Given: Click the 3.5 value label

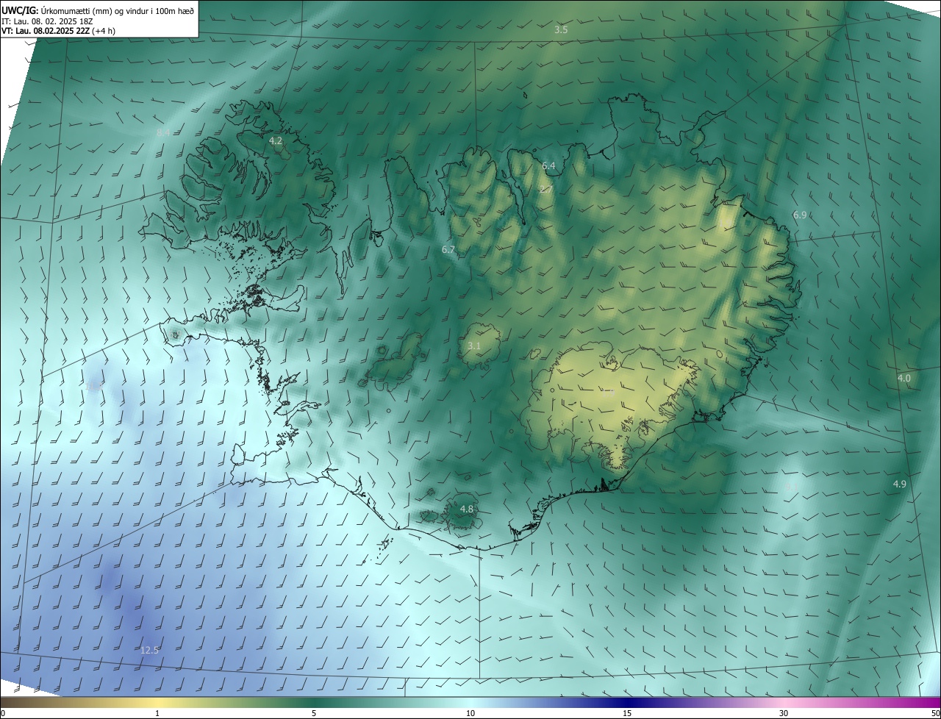Looking at the screenshot, I should coord(561,30).
